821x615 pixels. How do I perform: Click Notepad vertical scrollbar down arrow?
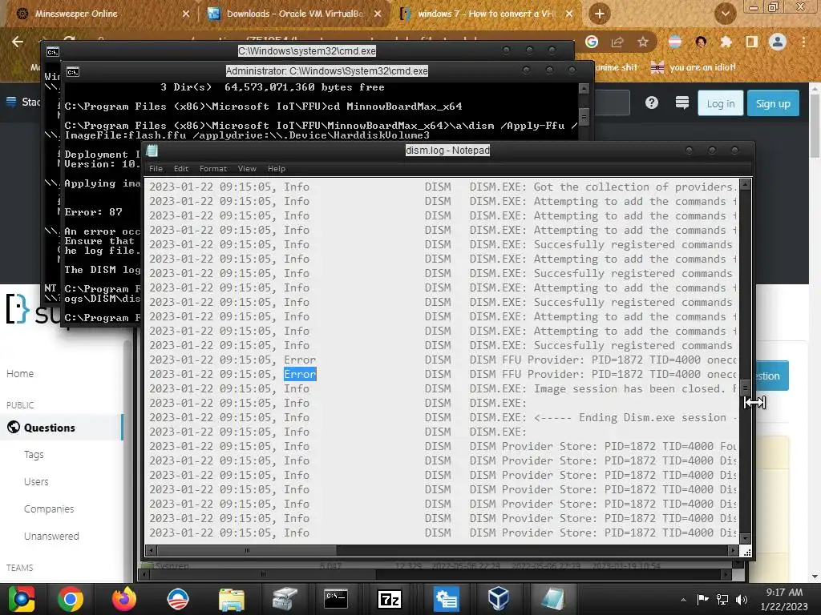745,538
